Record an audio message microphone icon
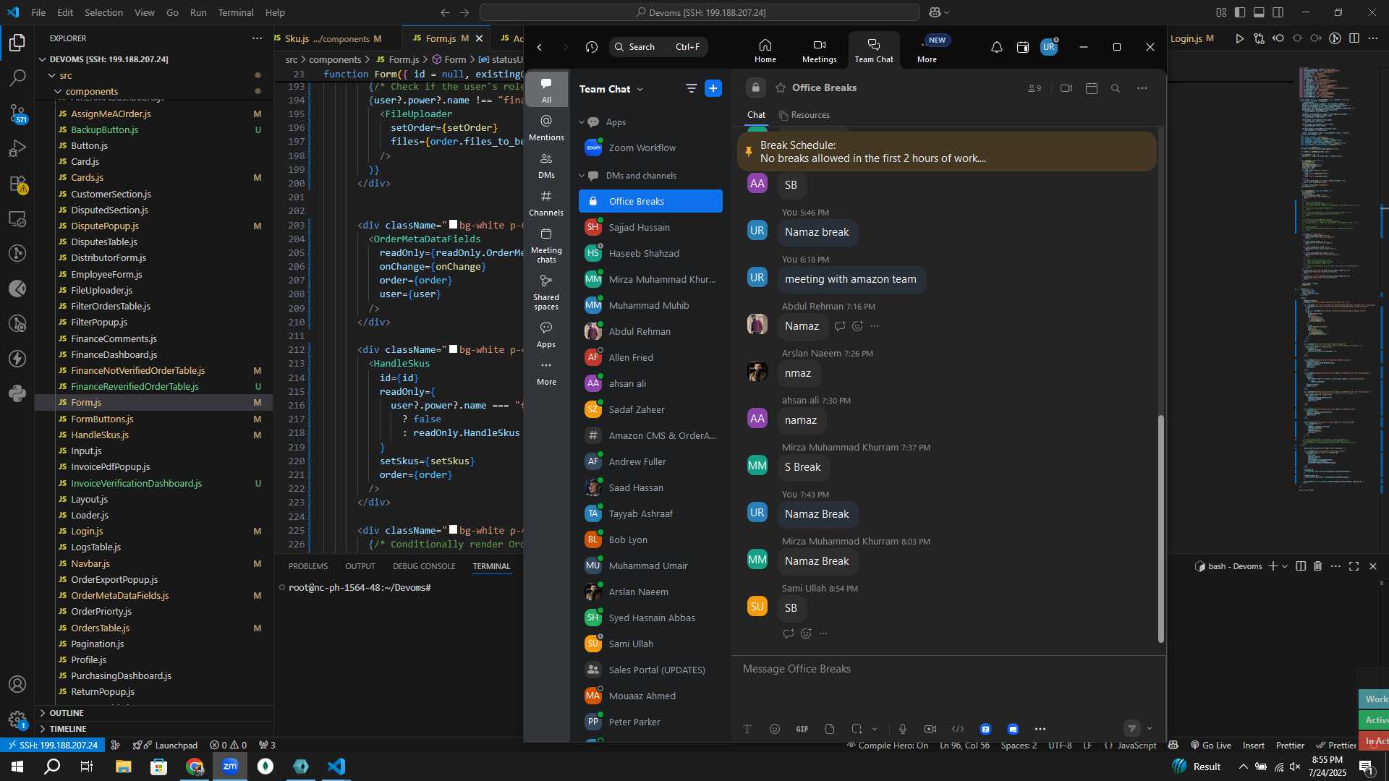 [x=902, y=729]
